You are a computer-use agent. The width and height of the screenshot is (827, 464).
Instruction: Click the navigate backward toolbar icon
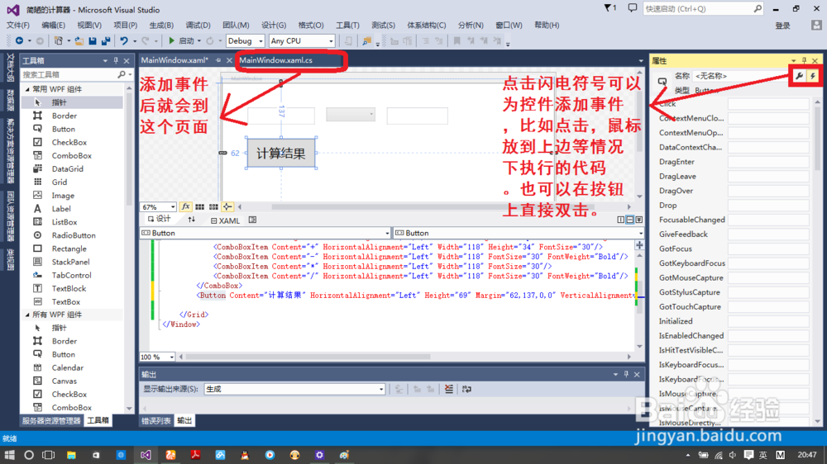19,40
